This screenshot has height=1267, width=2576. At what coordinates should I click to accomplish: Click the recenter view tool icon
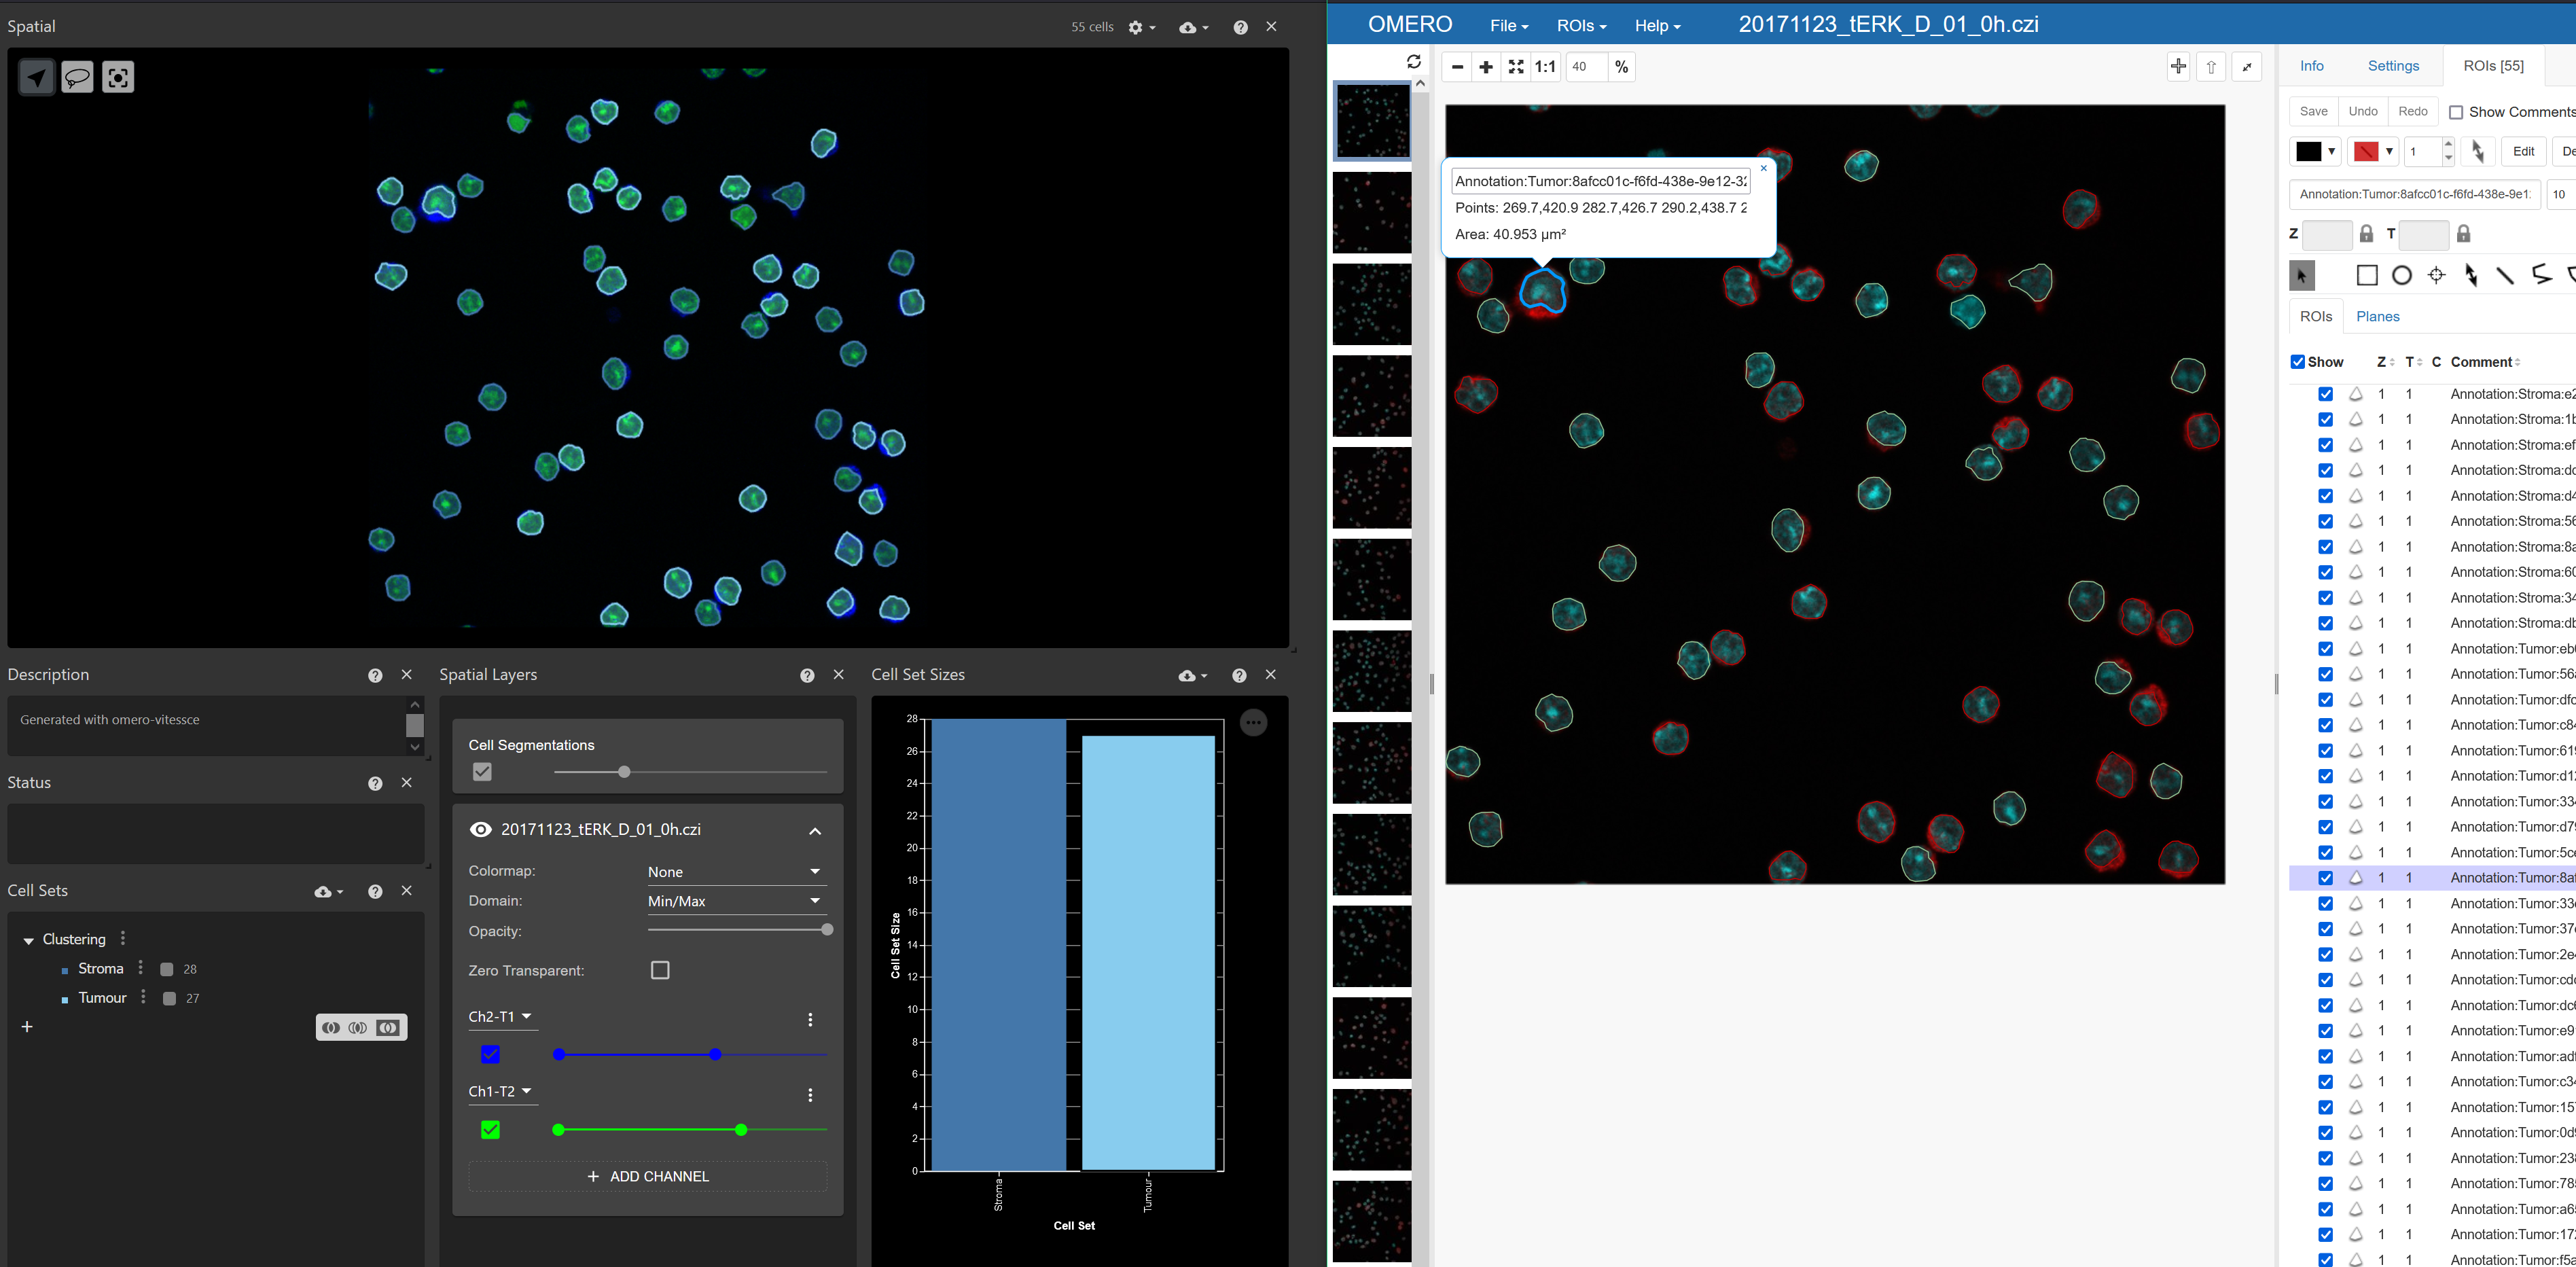(118, 77)
